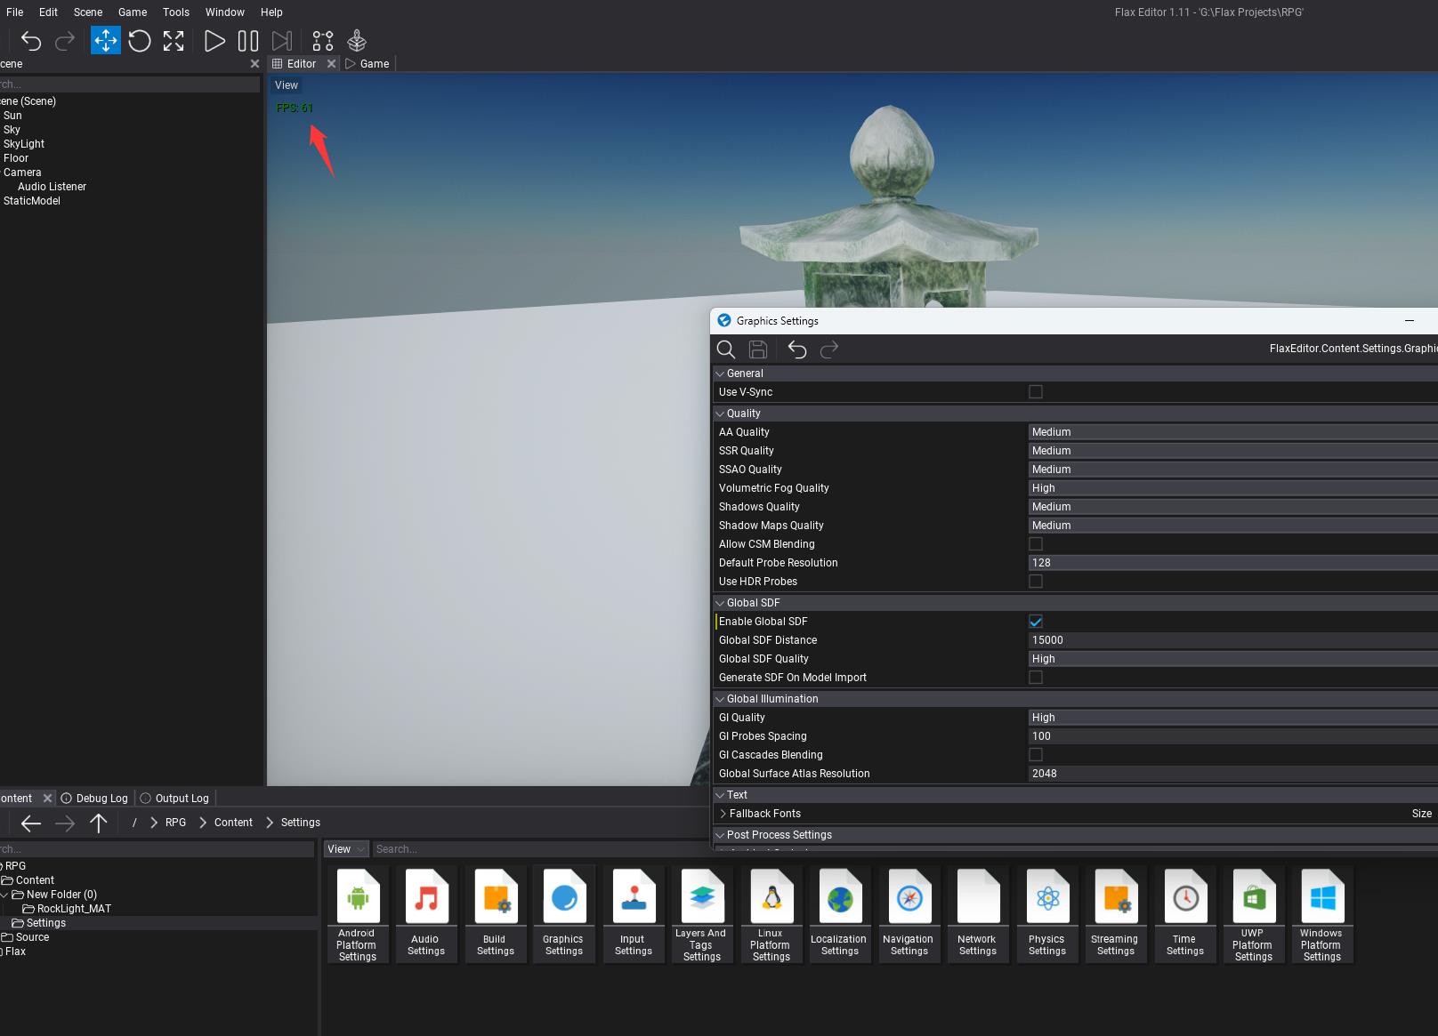
Task: Activate the Translate move gizmo tool
Action: tap(106, 41)
